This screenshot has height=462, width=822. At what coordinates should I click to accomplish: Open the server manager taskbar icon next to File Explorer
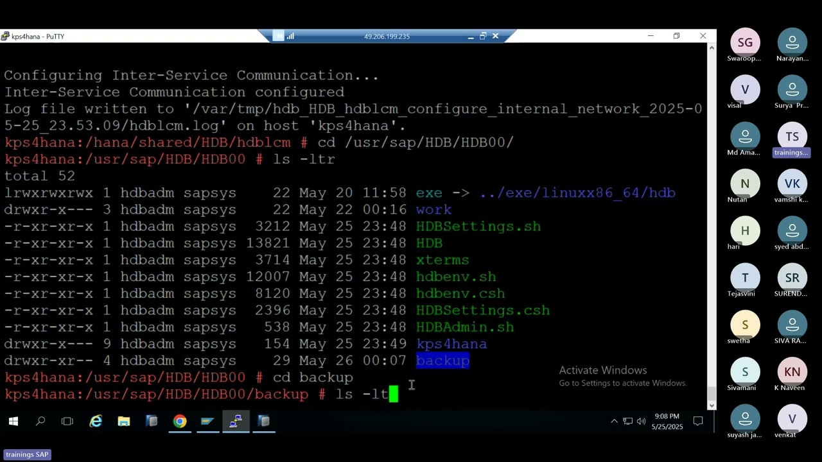tap(152, 422)
